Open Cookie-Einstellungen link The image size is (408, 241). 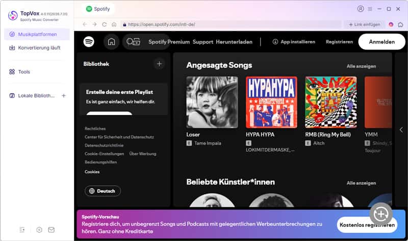(105, 154)
